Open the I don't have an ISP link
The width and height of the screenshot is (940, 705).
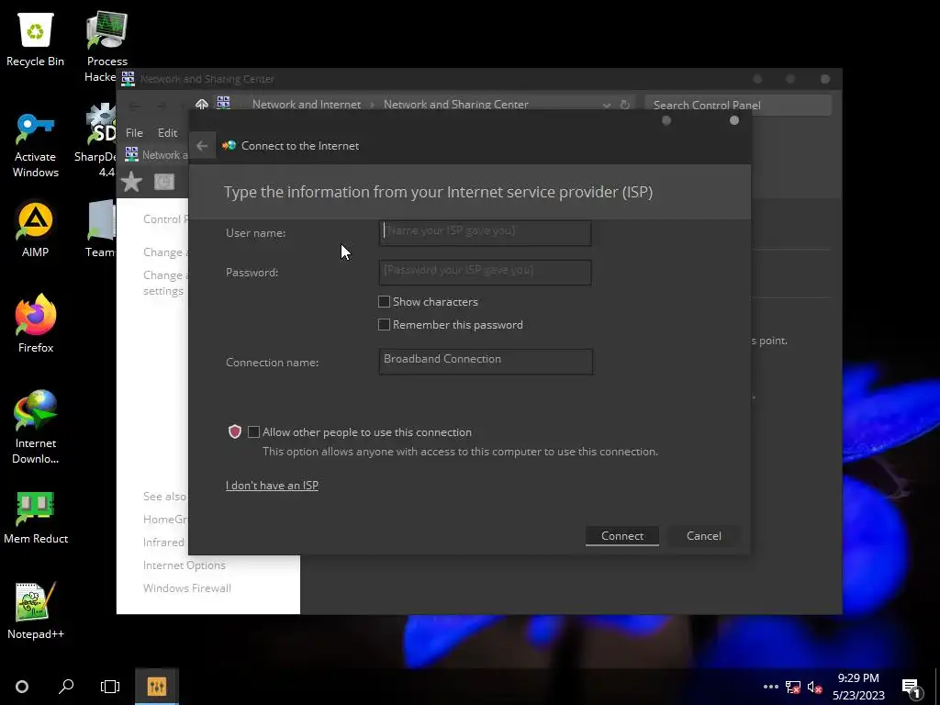pos(272,485)
